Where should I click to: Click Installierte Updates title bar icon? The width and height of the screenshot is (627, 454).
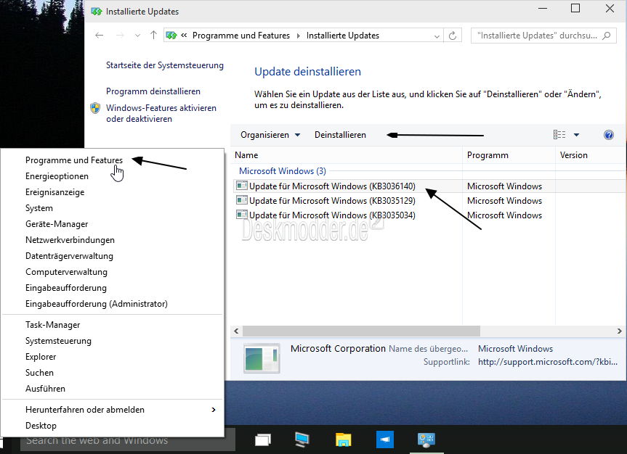(97, 12)
